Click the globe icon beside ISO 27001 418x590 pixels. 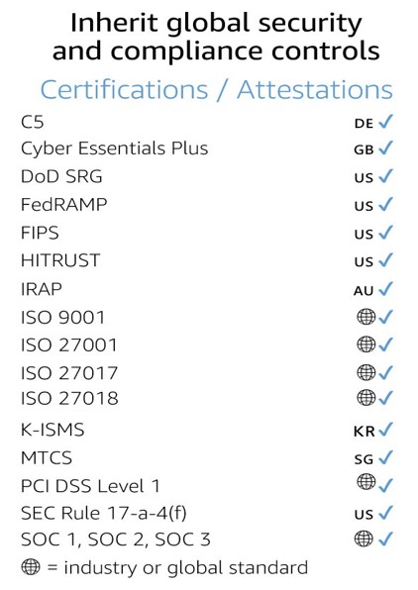[366, 344]
